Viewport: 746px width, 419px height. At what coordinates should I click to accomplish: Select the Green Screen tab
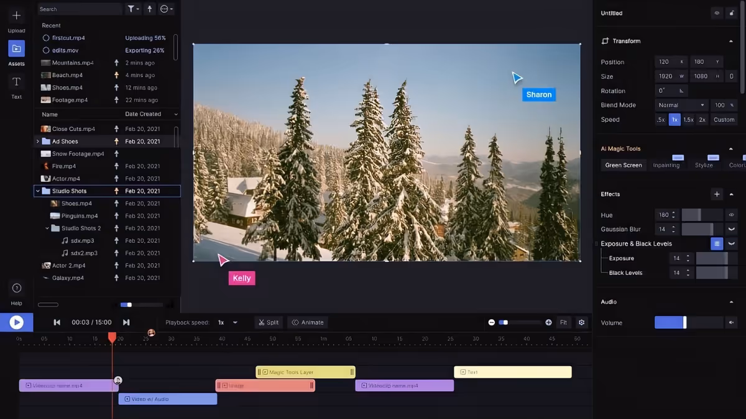coord(624,165)
